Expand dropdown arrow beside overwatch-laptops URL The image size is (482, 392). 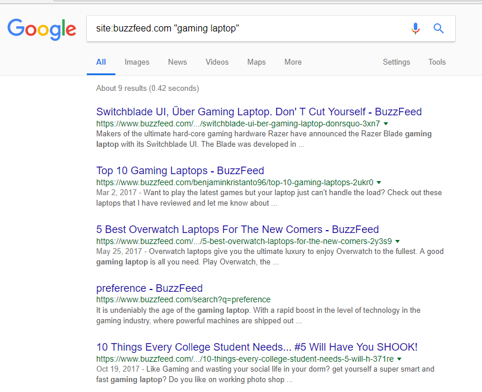point(397,242)
